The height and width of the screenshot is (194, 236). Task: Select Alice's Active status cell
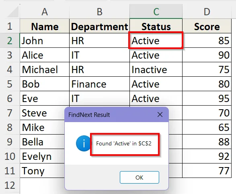tap(156, 55)
